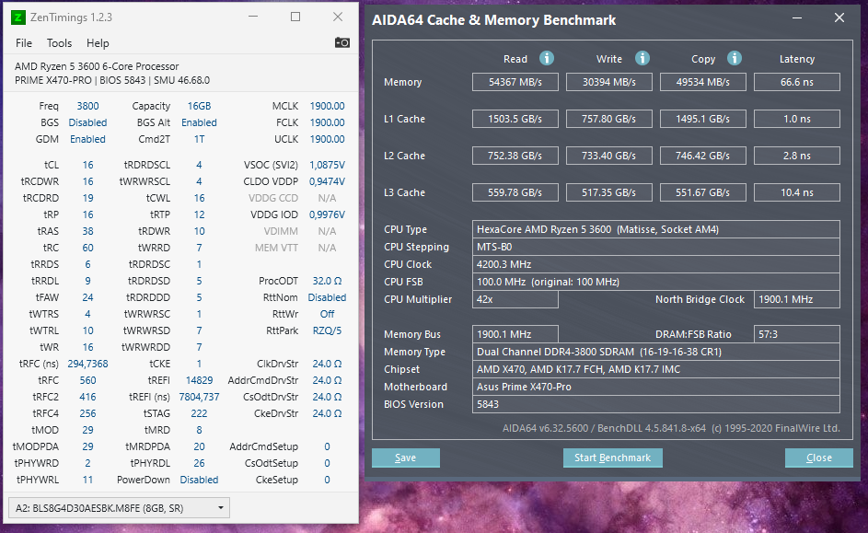
Task: Click the DRAM:FSB Ratio 57:3 field
Action: click(x=797, y=334)
